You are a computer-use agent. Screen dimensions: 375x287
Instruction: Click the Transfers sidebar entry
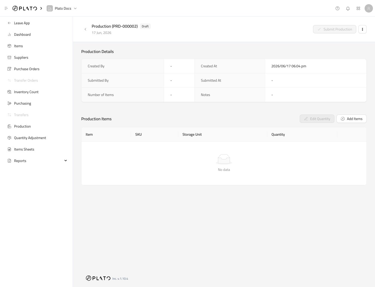(x=21, y=115)
